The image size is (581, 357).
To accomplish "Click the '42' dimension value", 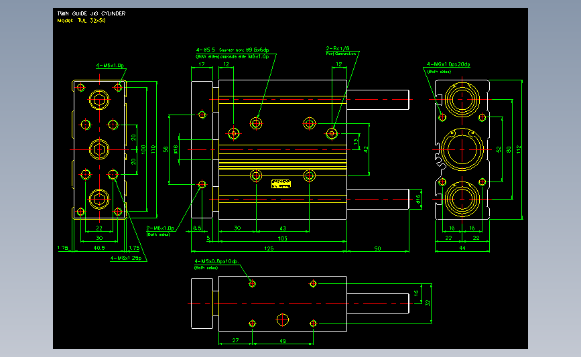I will (366, 149).
